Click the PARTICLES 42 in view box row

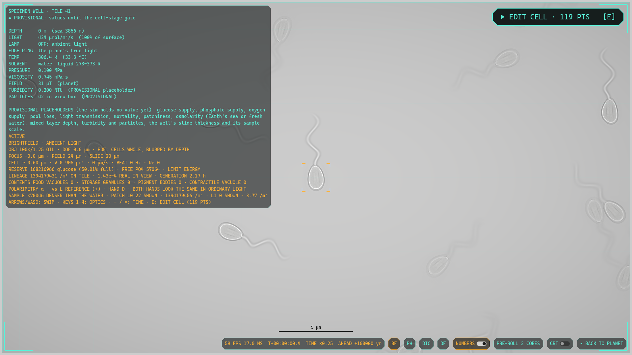[63, 97]
